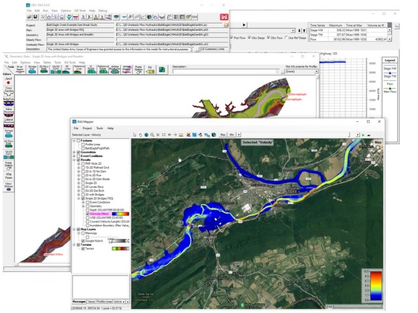Click the Velocity color ramp swatch
418x313 pixels.
pos(120,214)
